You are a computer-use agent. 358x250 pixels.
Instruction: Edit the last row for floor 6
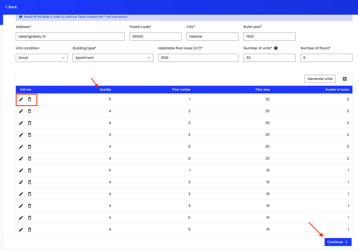click(x=21, y=230)
